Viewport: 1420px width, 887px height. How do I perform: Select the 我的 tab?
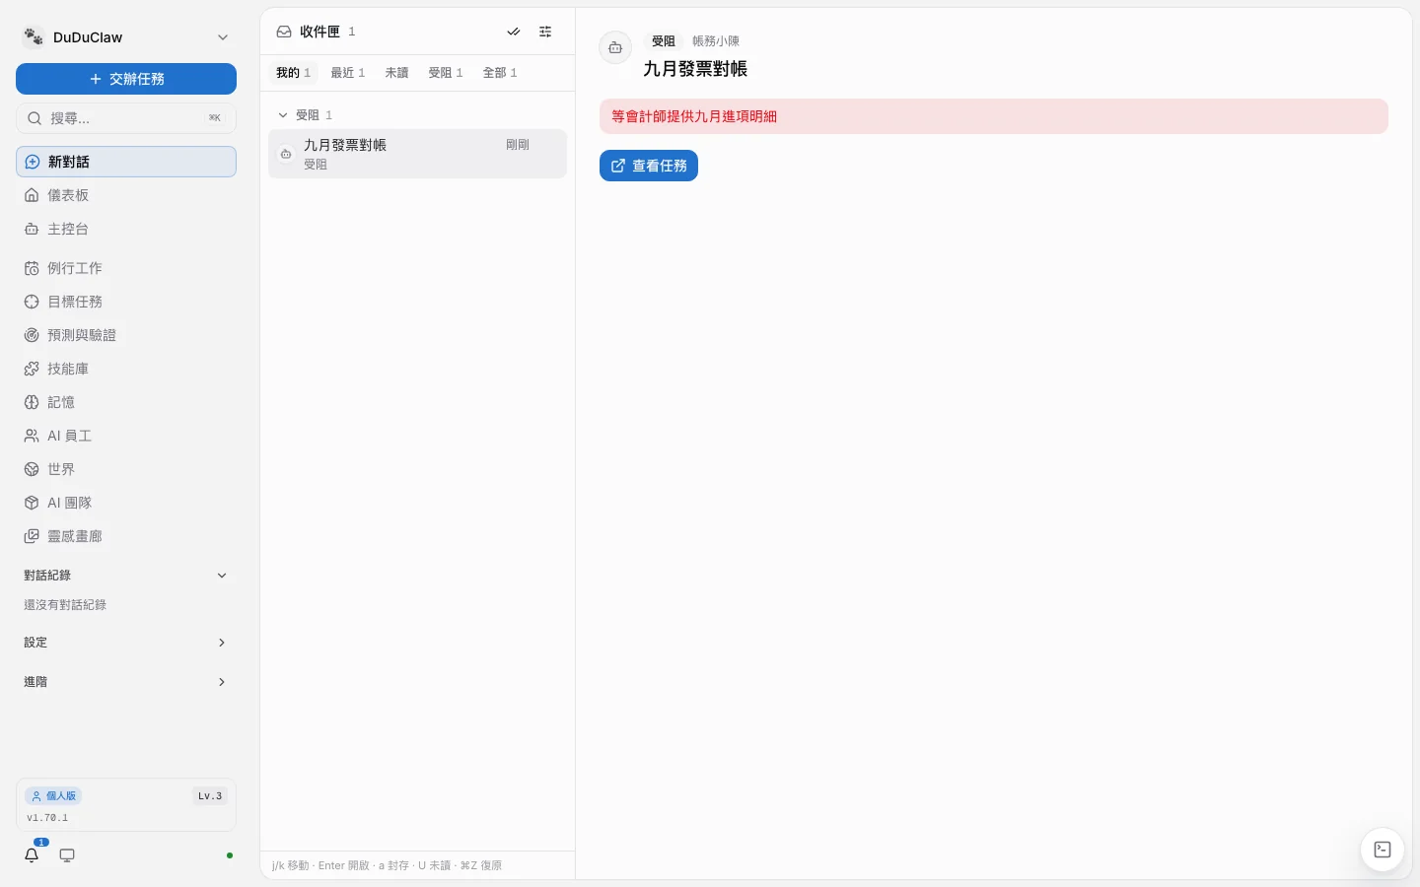tap(293, 73)
